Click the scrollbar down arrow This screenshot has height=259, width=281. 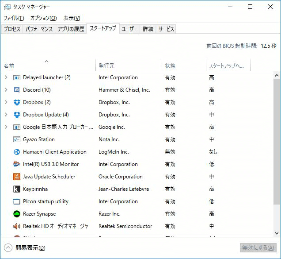[x=277, y=233]
